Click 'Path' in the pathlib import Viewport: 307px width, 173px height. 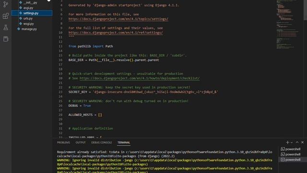coord(109,46)
